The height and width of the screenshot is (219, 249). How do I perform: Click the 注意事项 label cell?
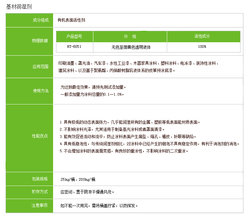click(x=40, y=206)
